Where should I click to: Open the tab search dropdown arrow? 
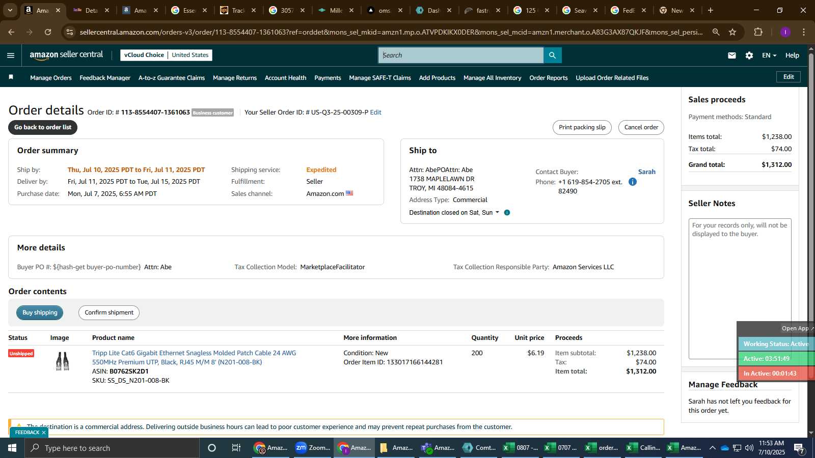[10, 10]
